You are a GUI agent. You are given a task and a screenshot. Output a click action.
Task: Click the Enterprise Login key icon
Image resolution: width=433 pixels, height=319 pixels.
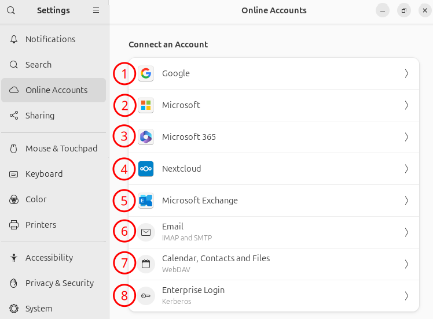146,296
